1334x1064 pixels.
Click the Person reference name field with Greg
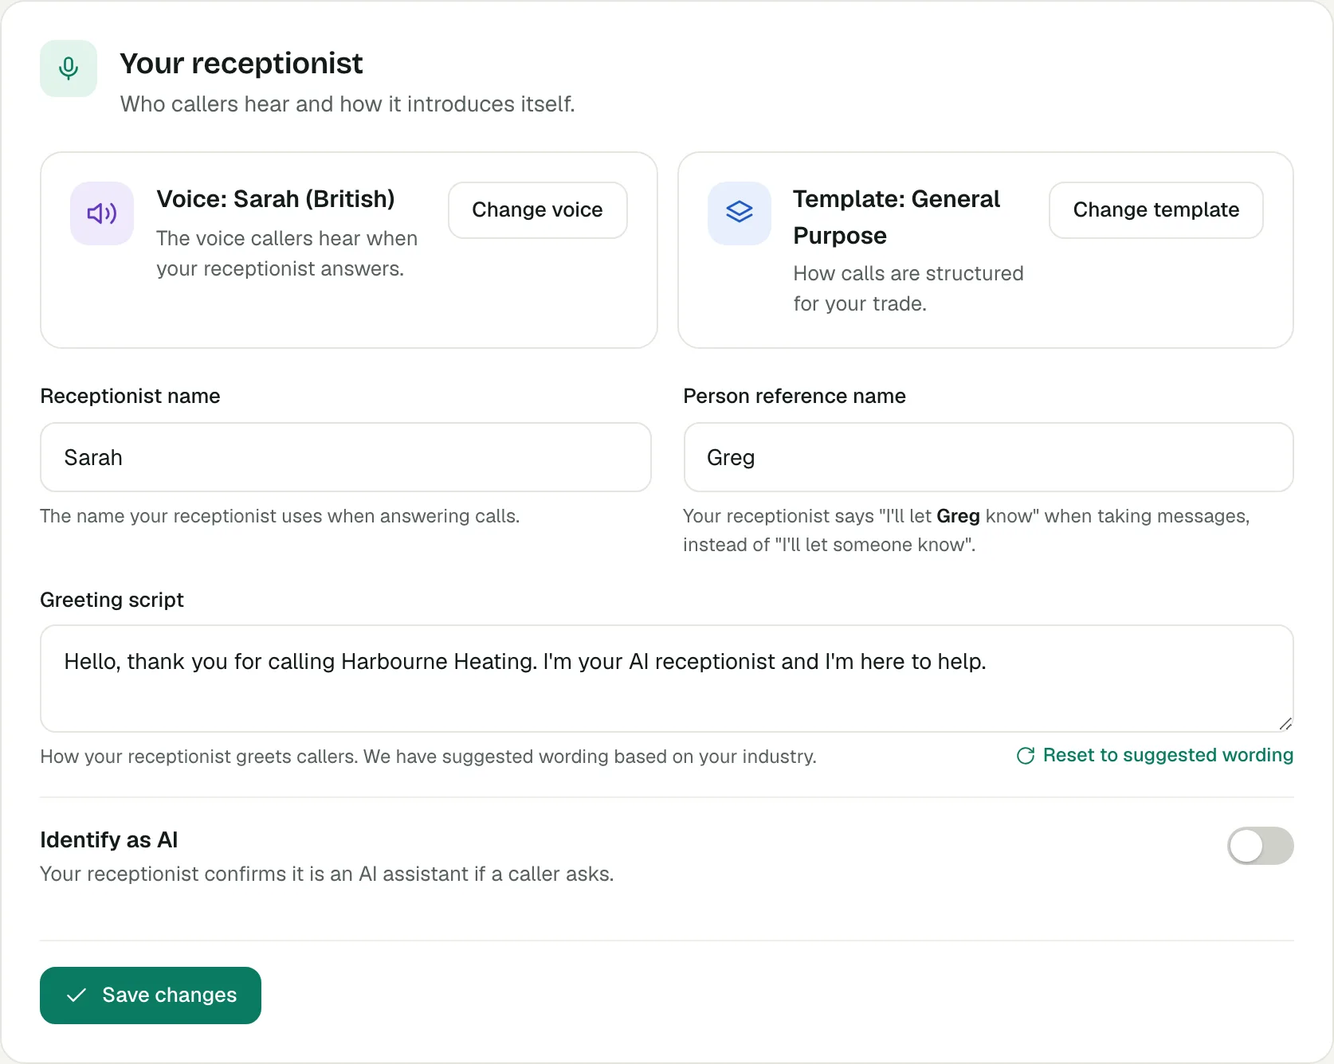988,457
